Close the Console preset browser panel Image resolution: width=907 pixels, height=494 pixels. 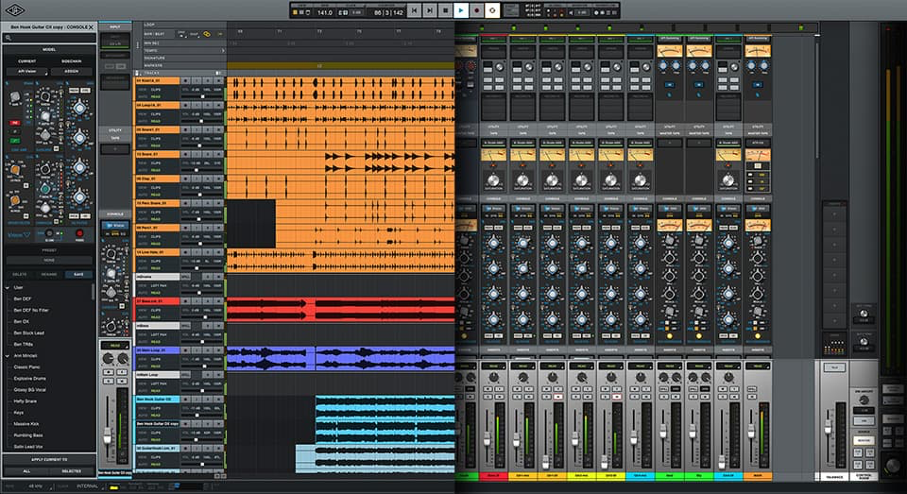click(x=91, y=26)
